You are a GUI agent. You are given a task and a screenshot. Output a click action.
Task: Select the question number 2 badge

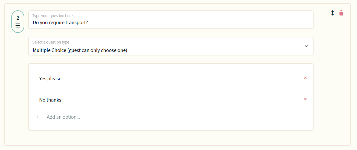click(x=18, y=22)
